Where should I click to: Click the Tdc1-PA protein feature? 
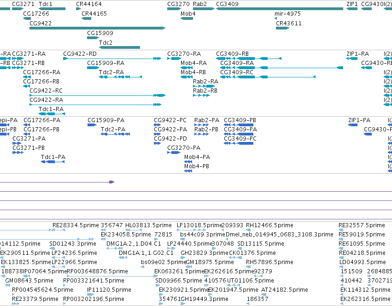pos(53,162)
